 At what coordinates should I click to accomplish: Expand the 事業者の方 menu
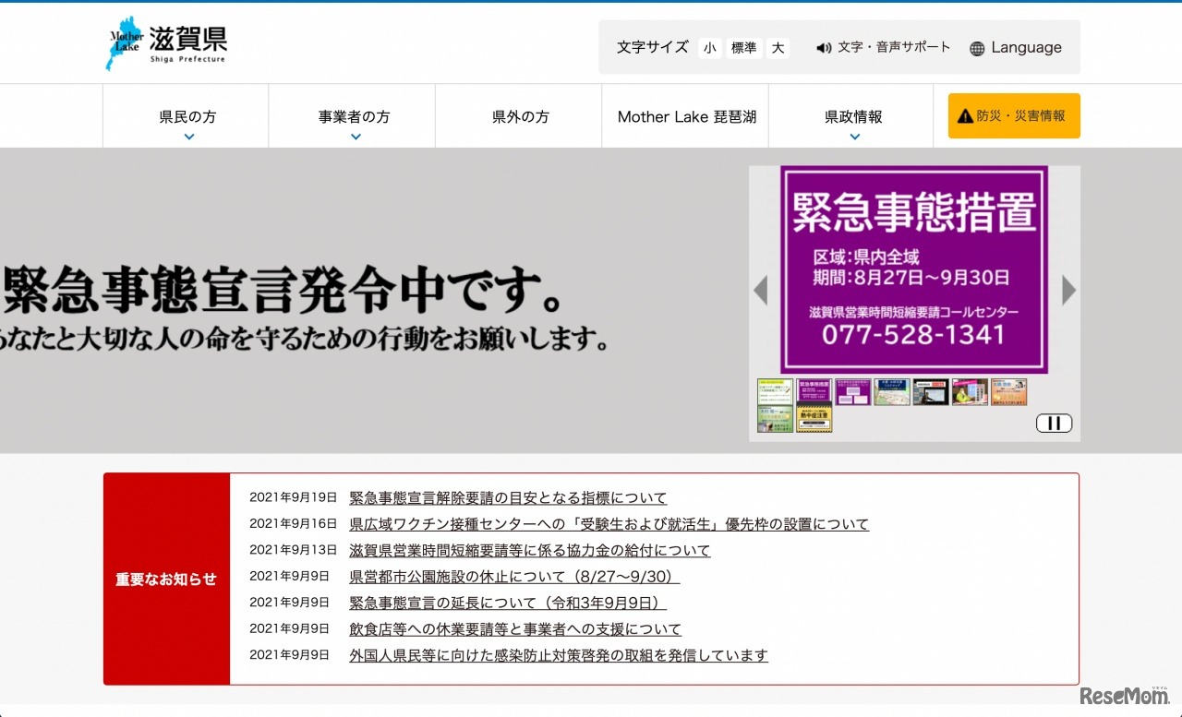click(x=354, y=118)
